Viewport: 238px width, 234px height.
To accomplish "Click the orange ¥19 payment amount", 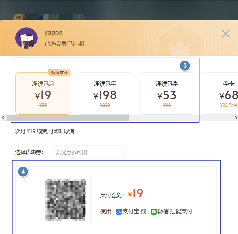I will [135, 193].
